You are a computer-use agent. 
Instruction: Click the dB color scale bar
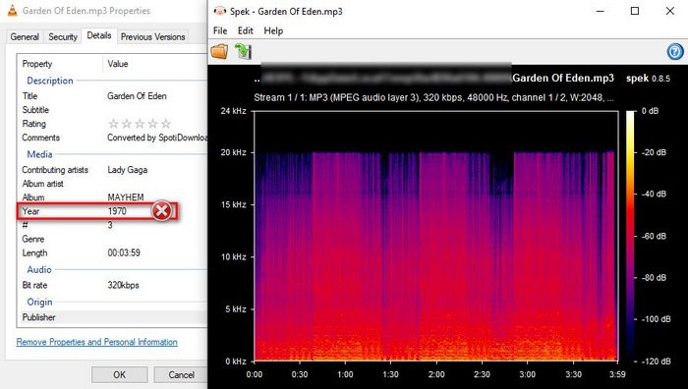(x=630, y=236)
